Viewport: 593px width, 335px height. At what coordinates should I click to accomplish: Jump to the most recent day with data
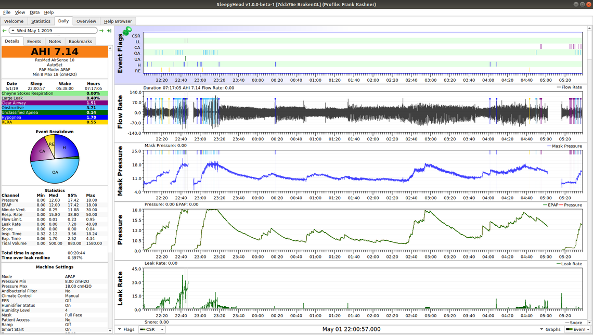click(x=109, y=31)
